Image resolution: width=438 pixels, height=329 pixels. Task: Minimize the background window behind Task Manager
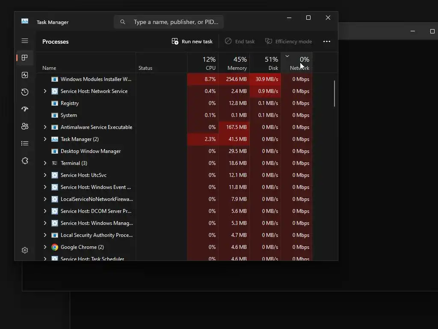click(x=413, y=31)
